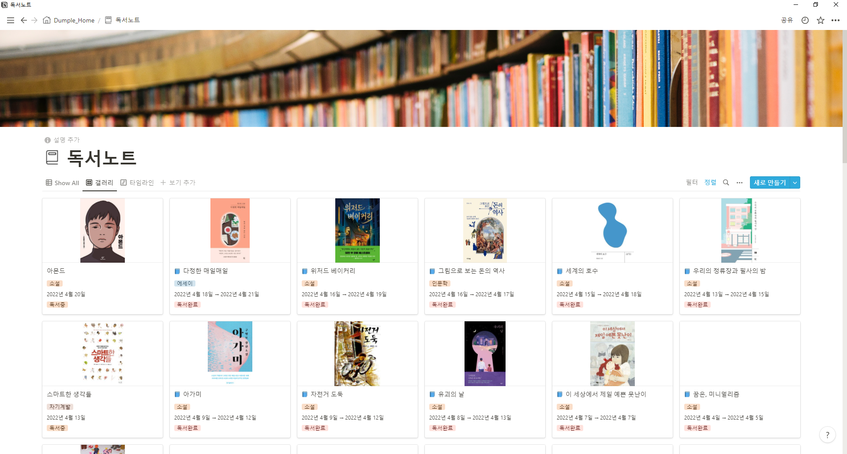Open the help question mark button
847x454 pixels.
(828, 435)
